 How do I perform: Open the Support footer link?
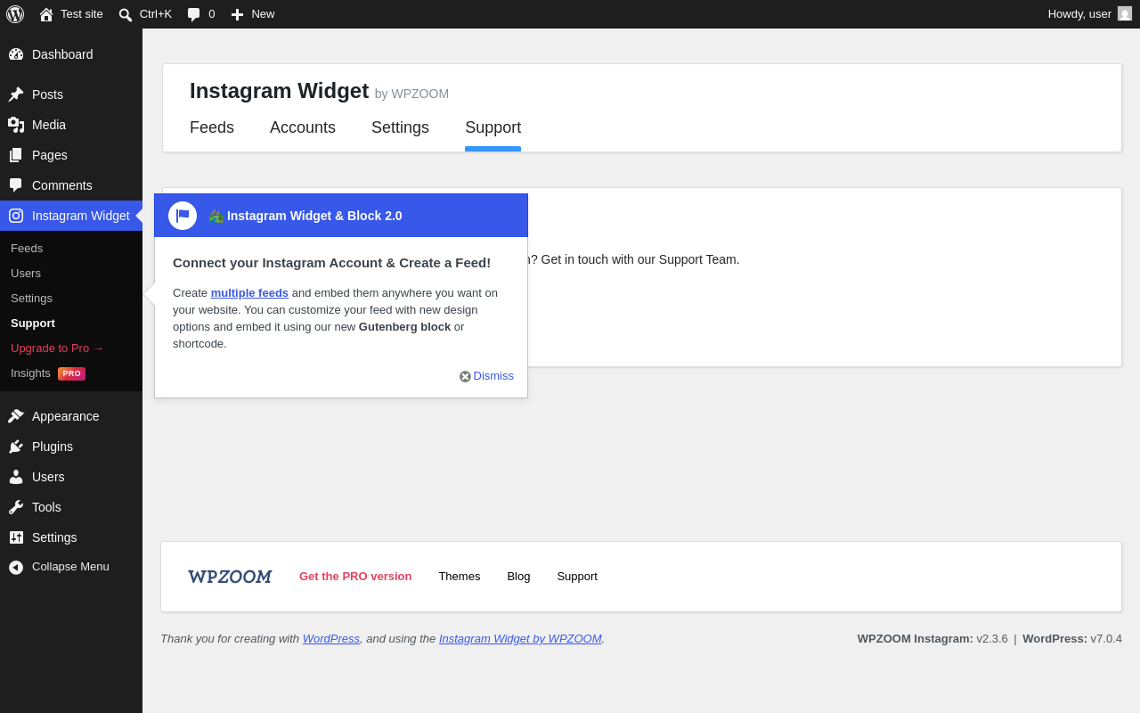[577, 576]
